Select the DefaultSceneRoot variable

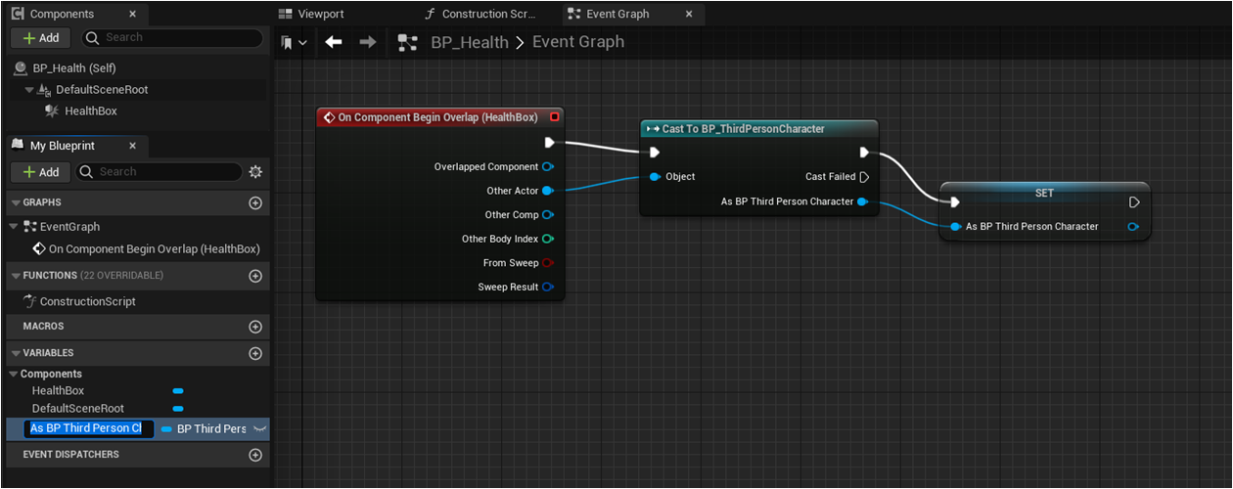click(78, 408)
